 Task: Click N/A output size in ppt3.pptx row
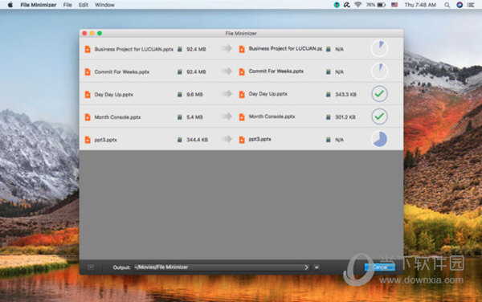[339, 140]
